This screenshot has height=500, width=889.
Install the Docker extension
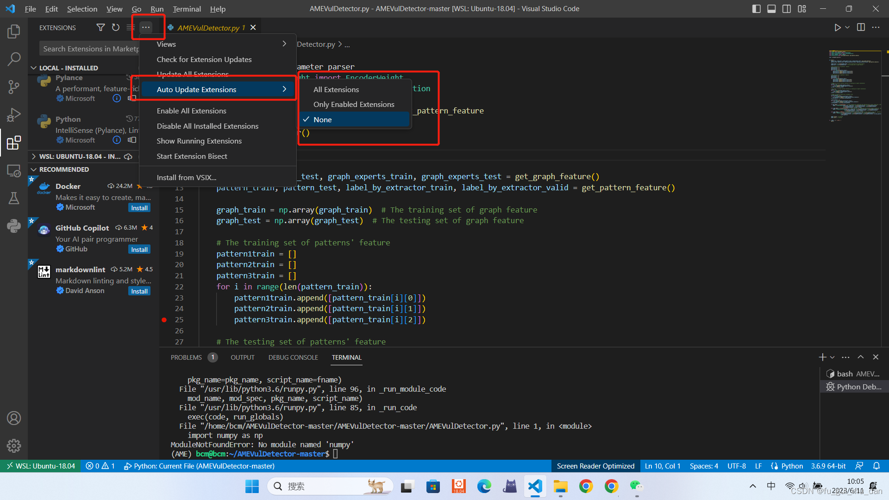(139, 208)
